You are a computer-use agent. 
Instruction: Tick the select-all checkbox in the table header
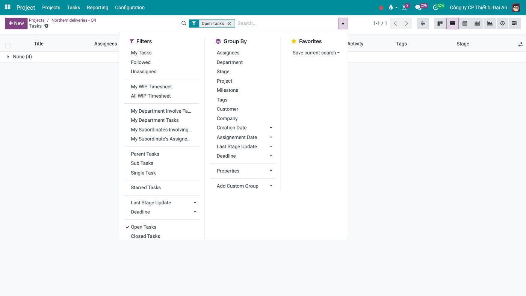point(8,45)
